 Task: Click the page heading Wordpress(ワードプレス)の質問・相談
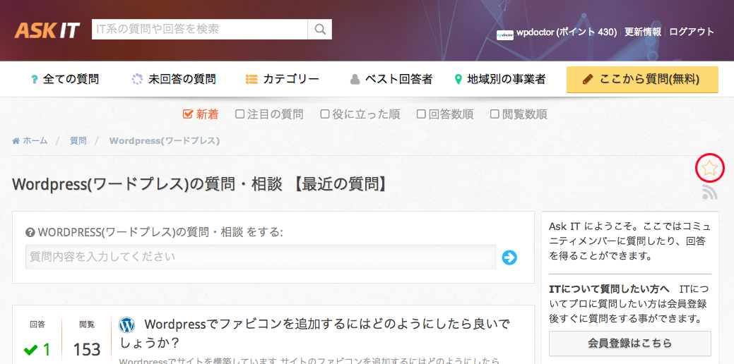point(200,185)
